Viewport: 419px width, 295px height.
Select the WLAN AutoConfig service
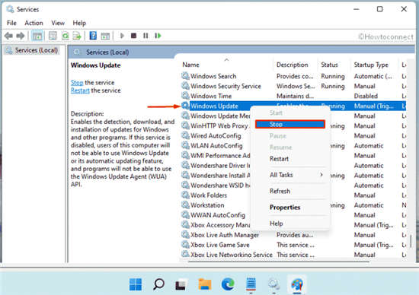click(216, 146)
